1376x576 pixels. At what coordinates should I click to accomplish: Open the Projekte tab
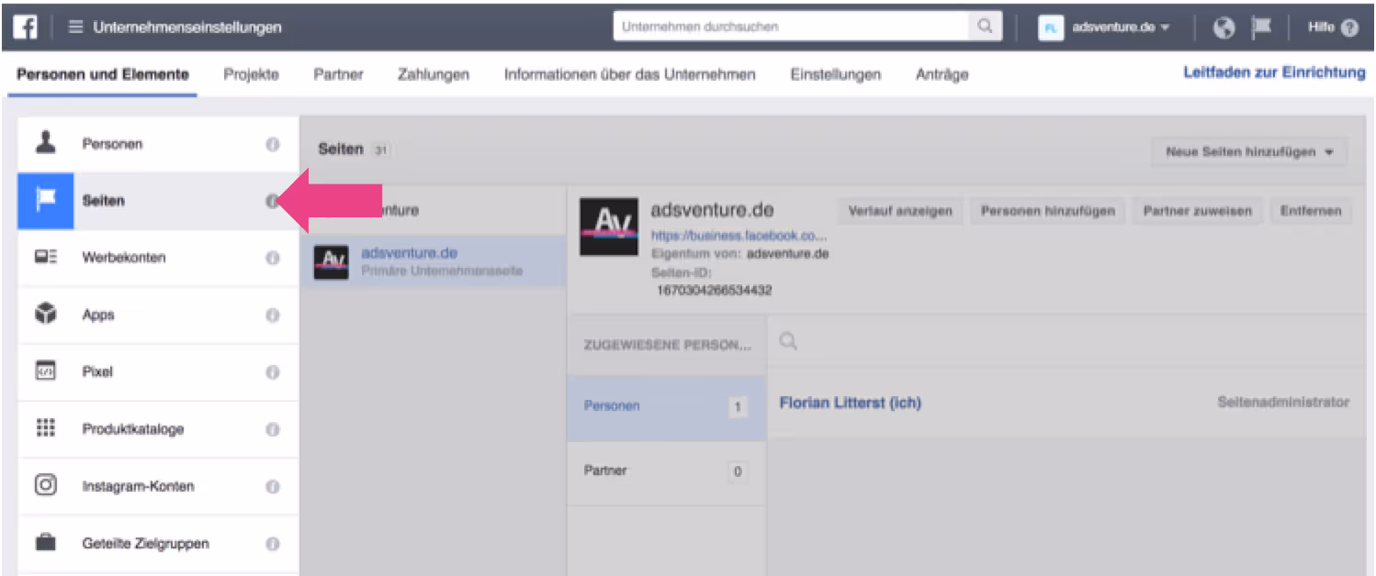(252, 74)
